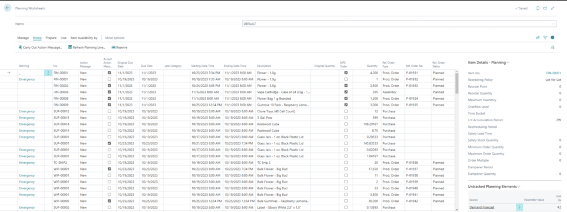Toggle MPS Order checkbox for FIN-00006 row
Image resolution: width=567 pixels, height=212 pixels.
[x=346, y=92]
